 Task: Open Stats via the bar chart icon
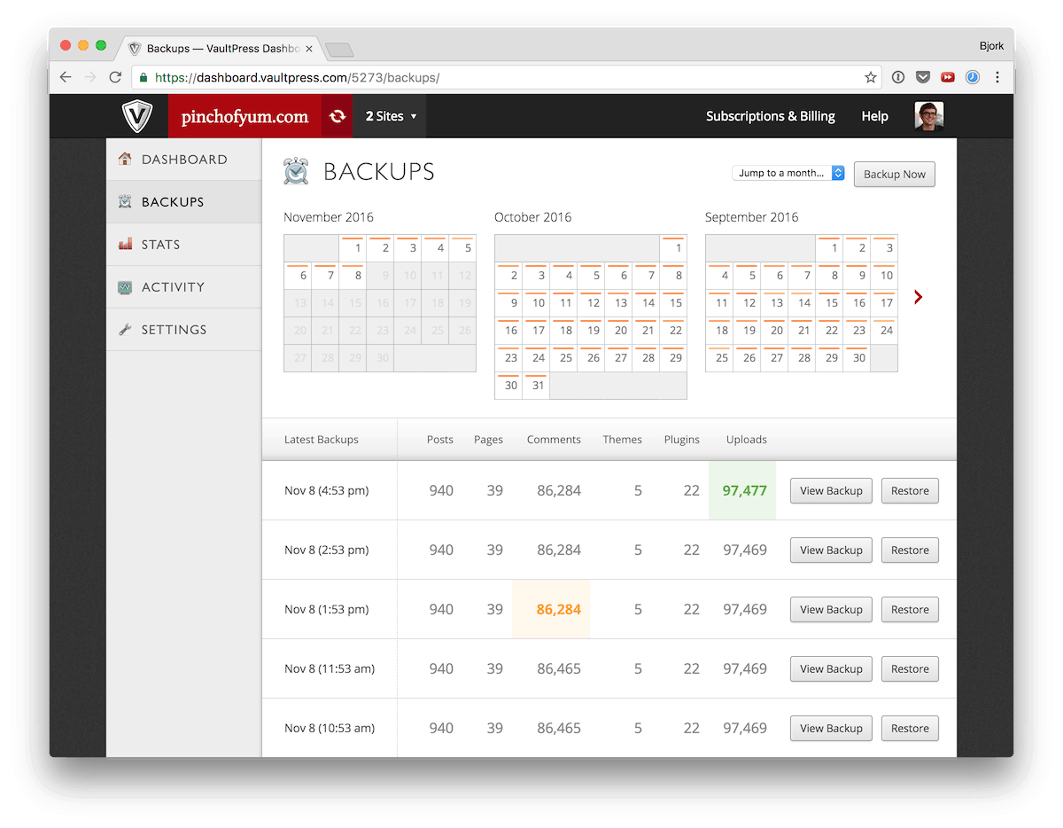pyautogui.click(x=125, y=244)
